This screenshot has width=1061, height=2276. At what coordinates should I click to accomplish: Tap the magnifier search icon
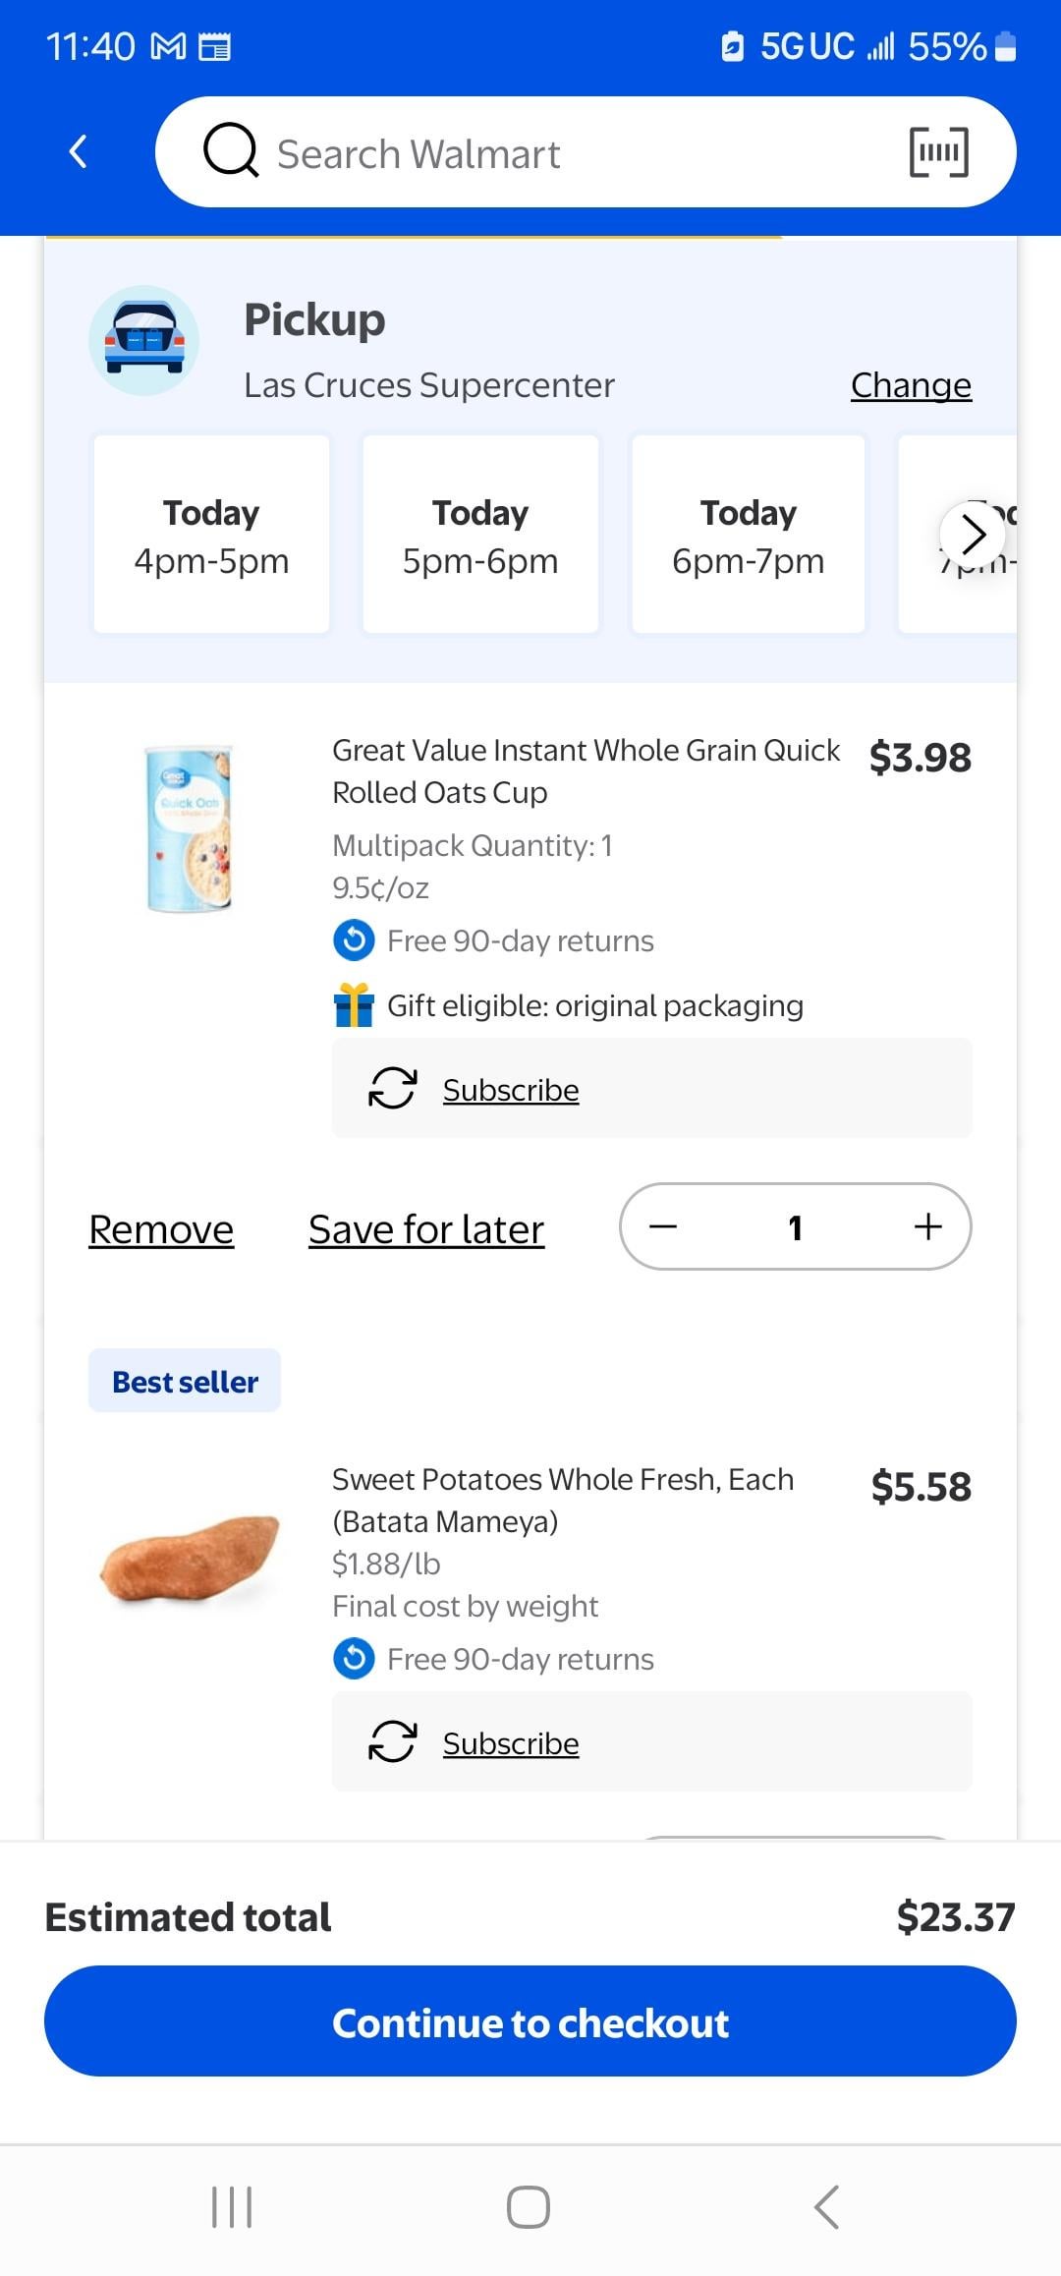(230, 152)
